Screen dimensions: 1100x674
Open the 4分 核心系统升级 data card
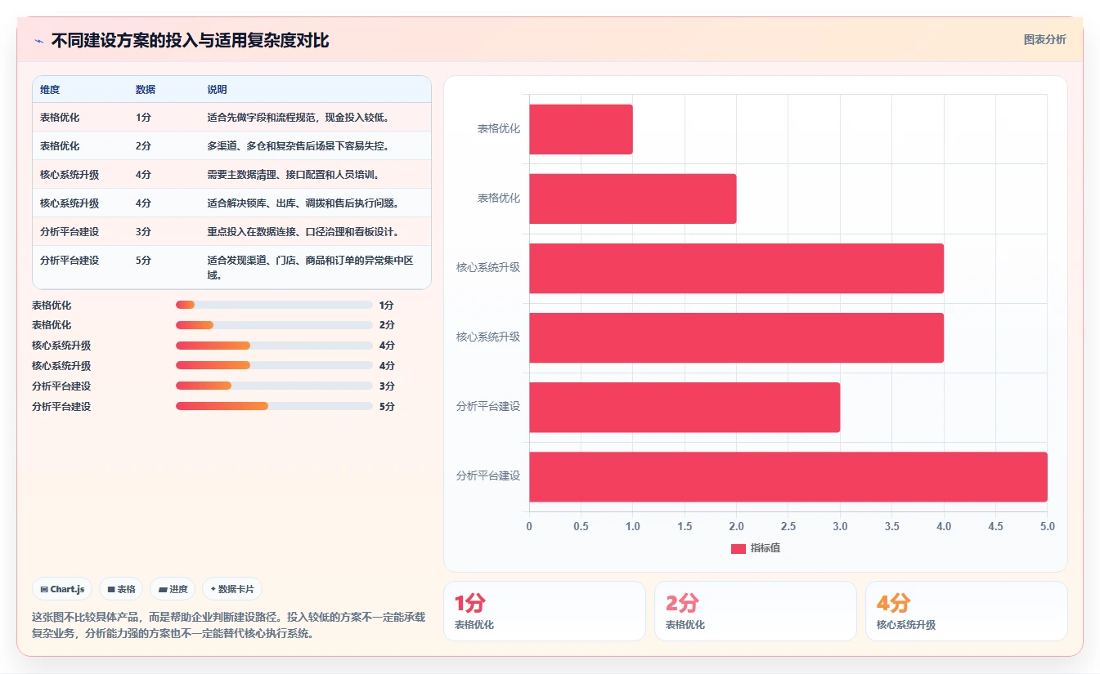point(967,611)
